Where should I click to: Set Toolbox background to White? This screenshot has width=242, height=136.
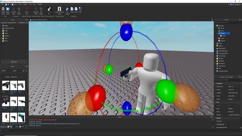(10, 127)
